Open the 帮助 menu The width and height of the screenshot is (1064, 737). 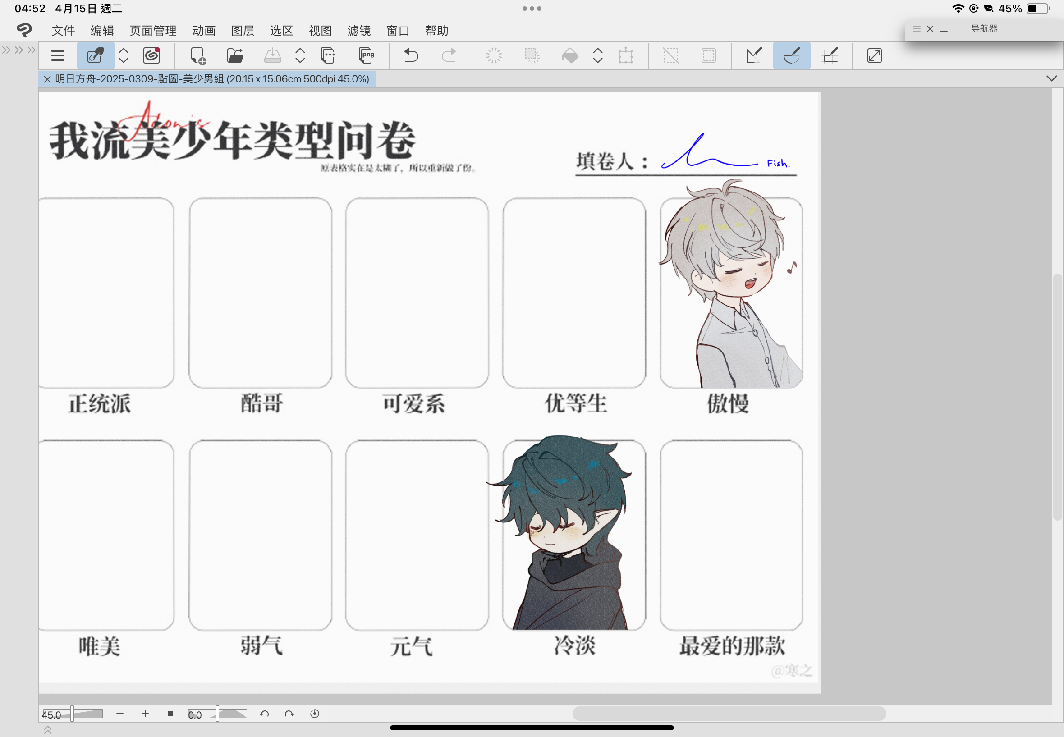[437, 31]
